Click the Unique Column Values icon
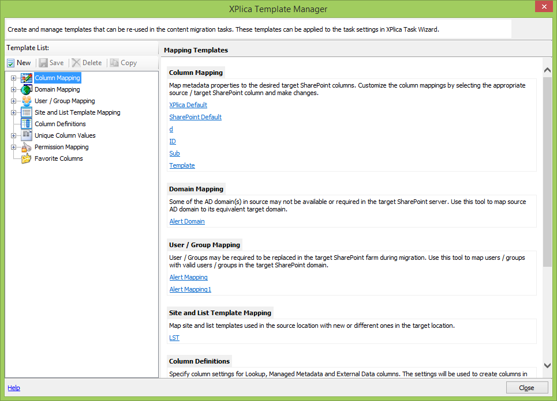This screenshot has width=557, height=401. [x=27, y=135]
